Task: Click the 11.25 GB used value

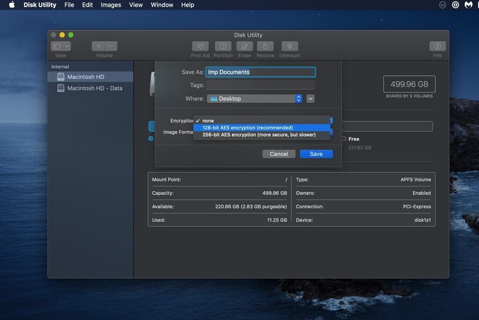Action: click(277, 220)
